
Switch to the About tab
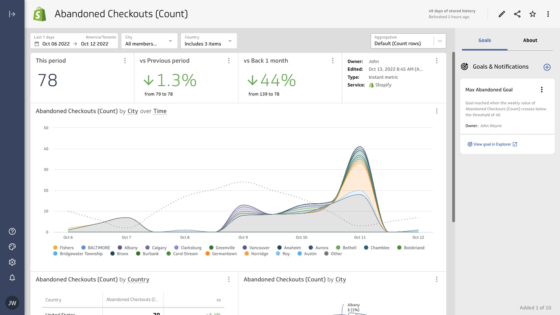pos(530,40)
